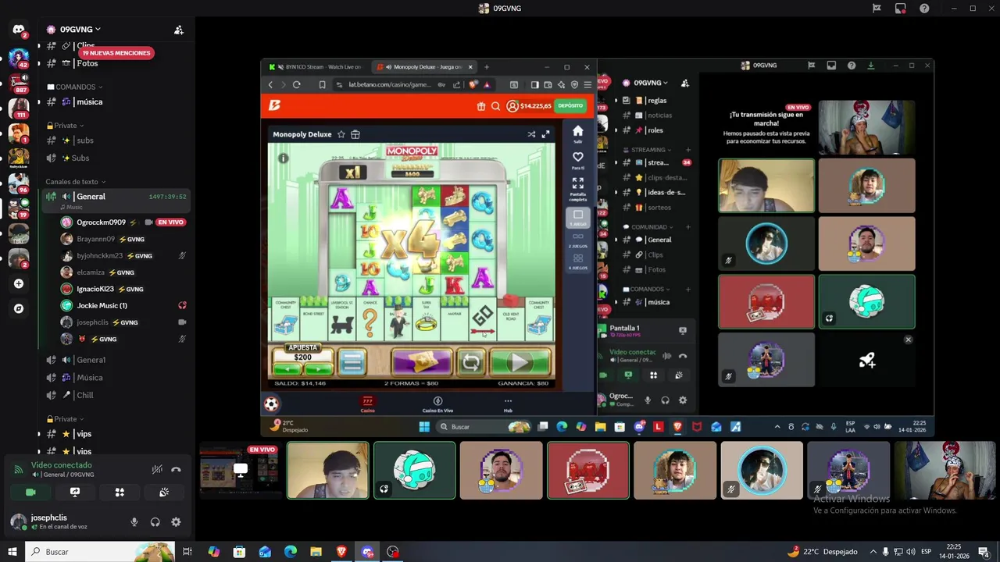Select the 4 JUEGOS layout option

577,261
